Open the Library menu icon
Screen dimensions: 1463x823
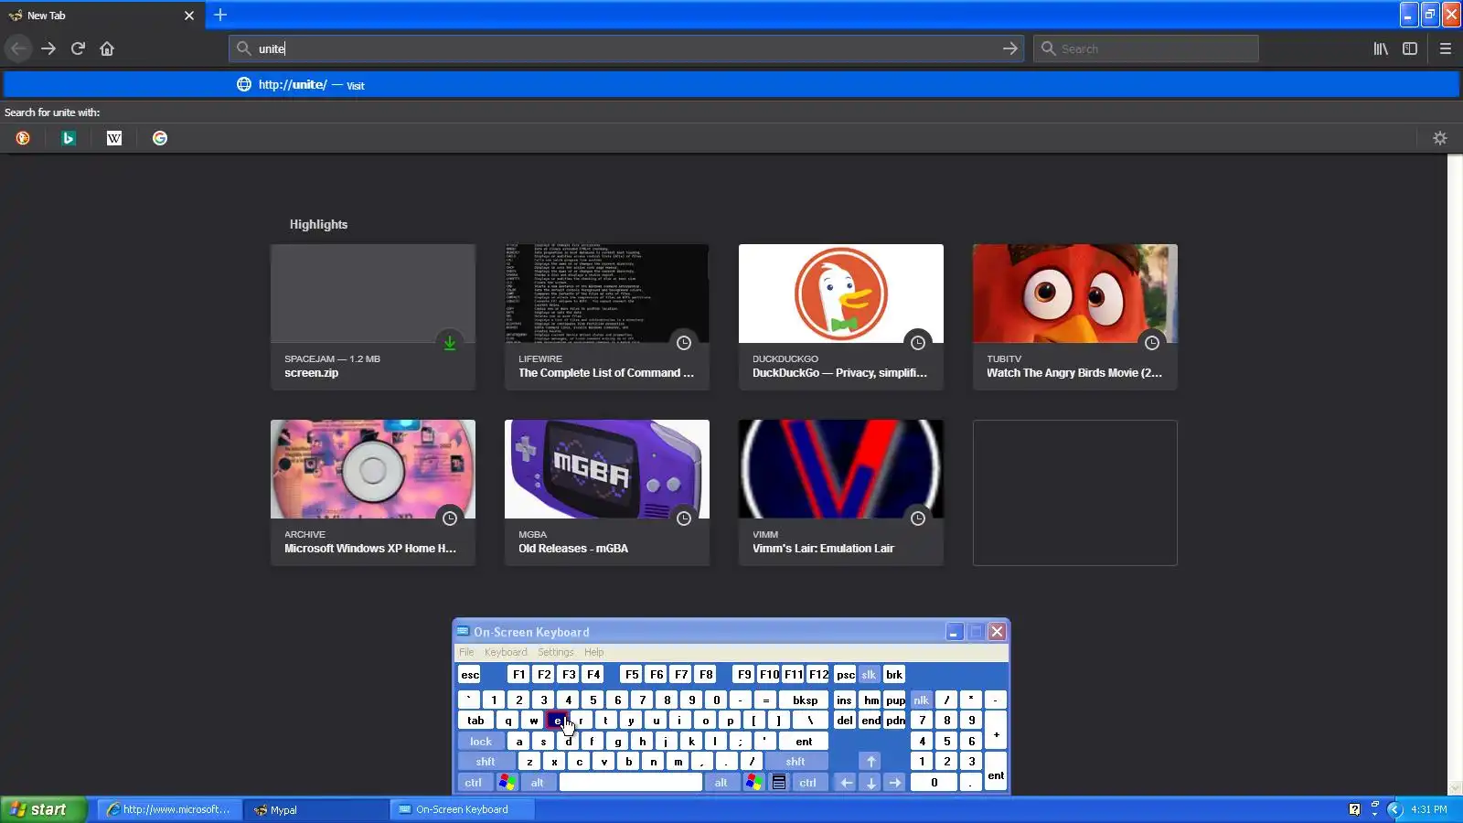1381,48
